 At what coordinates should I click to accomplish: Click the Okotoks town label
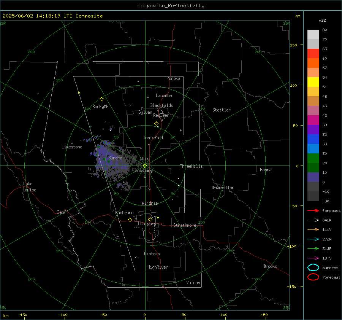click(x=152, y=254)
